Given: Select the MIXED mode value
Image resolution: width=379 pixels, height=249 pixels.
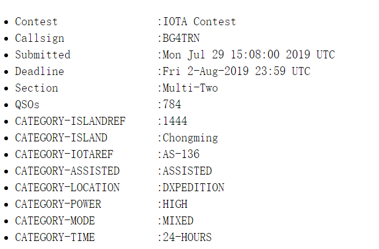Looking at the screenshot, I should [x=178, y=221].
